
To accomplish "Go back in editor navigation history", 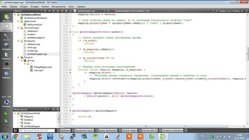I will [x=62, y=11].
